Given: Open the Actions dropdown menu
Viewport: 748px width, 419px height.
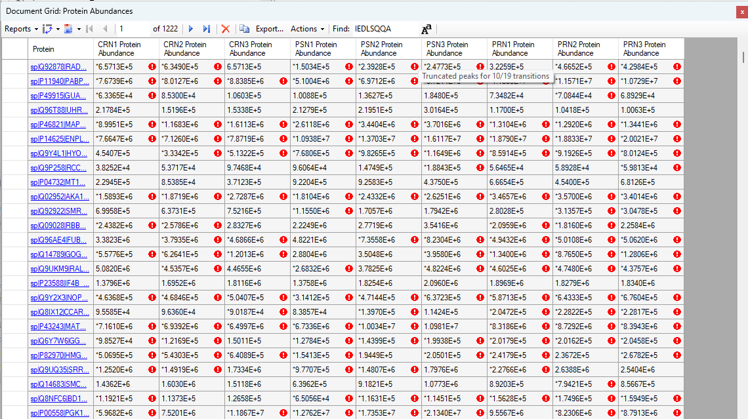Looking at the screenshot, I should coord(307,29).
